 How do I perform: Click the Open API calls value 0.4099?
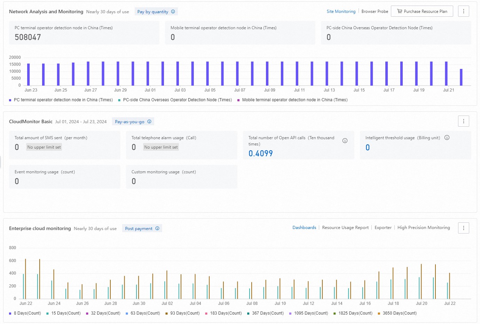point(260,153)
